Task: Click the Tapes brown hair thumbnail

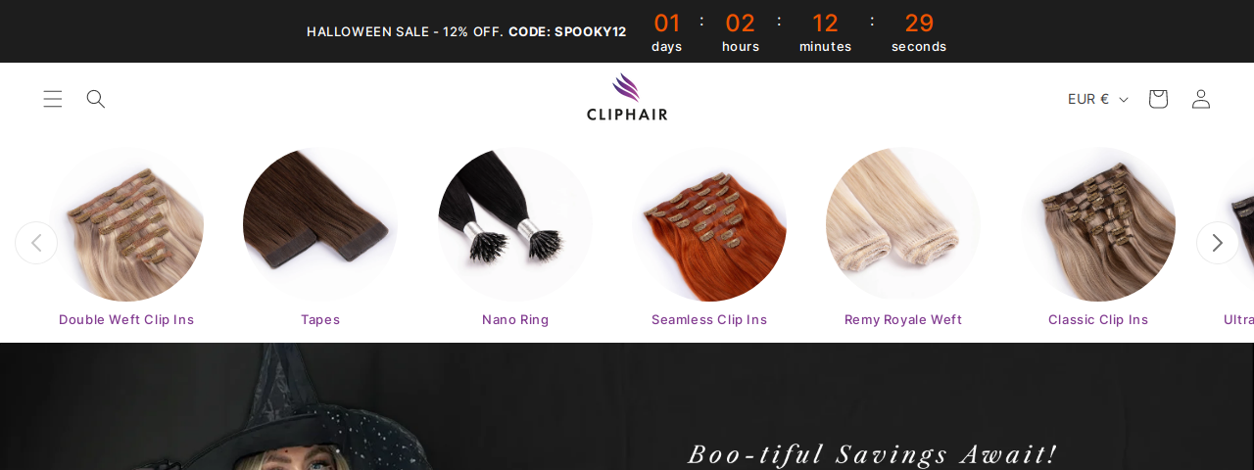Action: [x=320, y=224]
